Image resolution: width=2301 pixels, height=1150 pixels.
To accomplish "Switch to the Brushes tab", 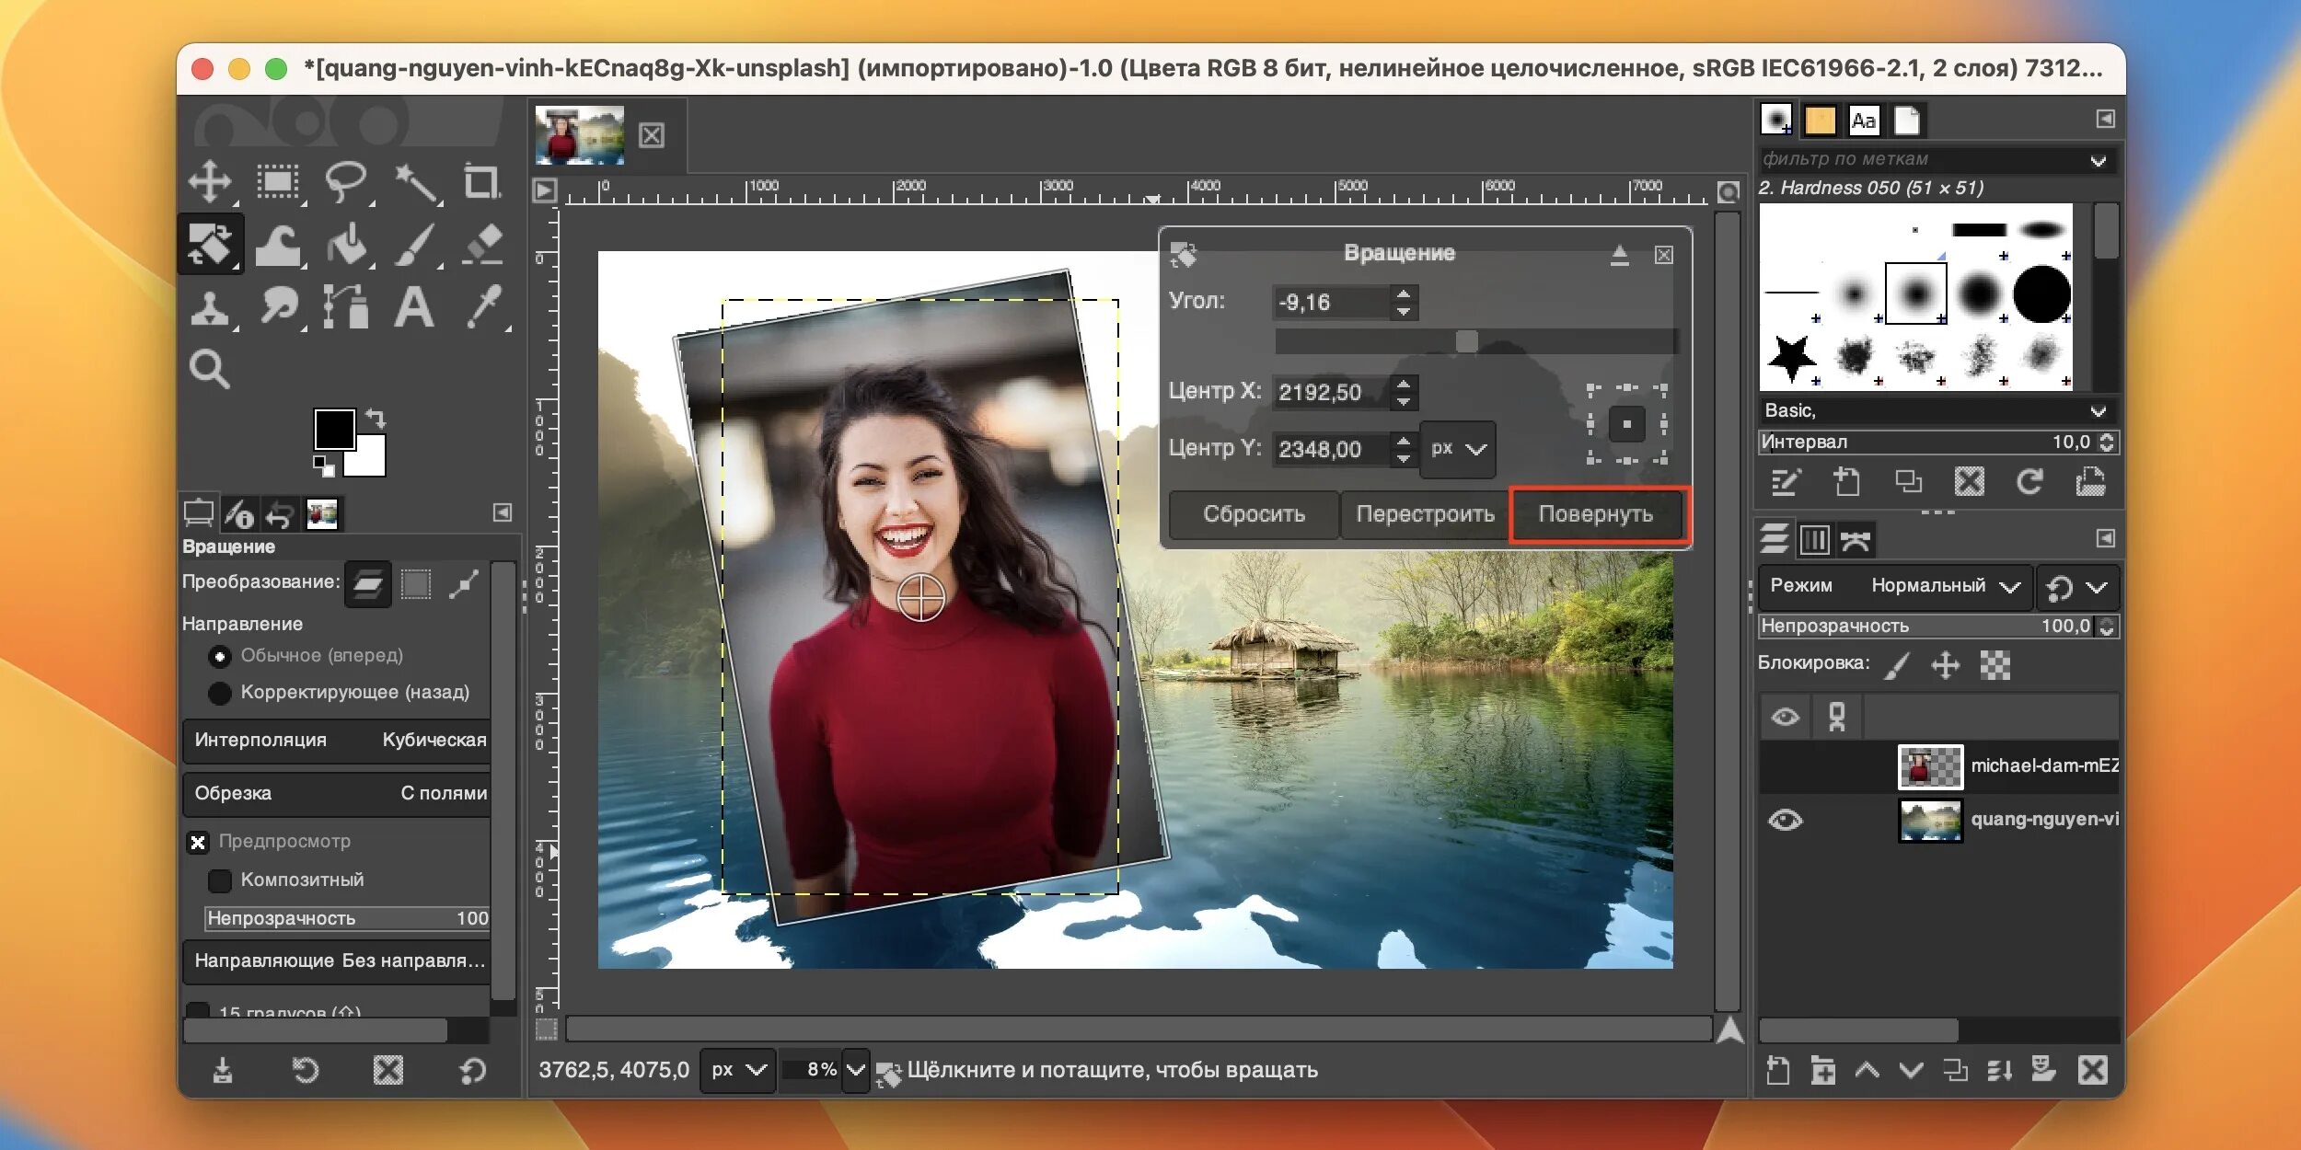I will (1775, 120).
